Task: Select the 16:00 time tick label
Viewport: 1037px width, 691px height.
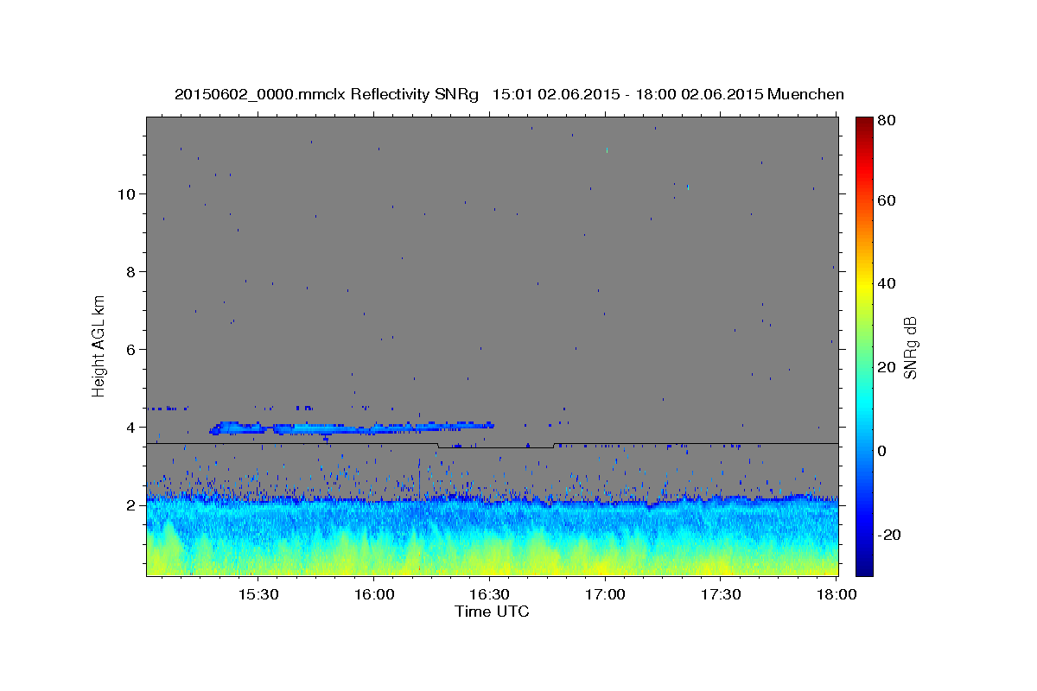Action: coord(373,594)
